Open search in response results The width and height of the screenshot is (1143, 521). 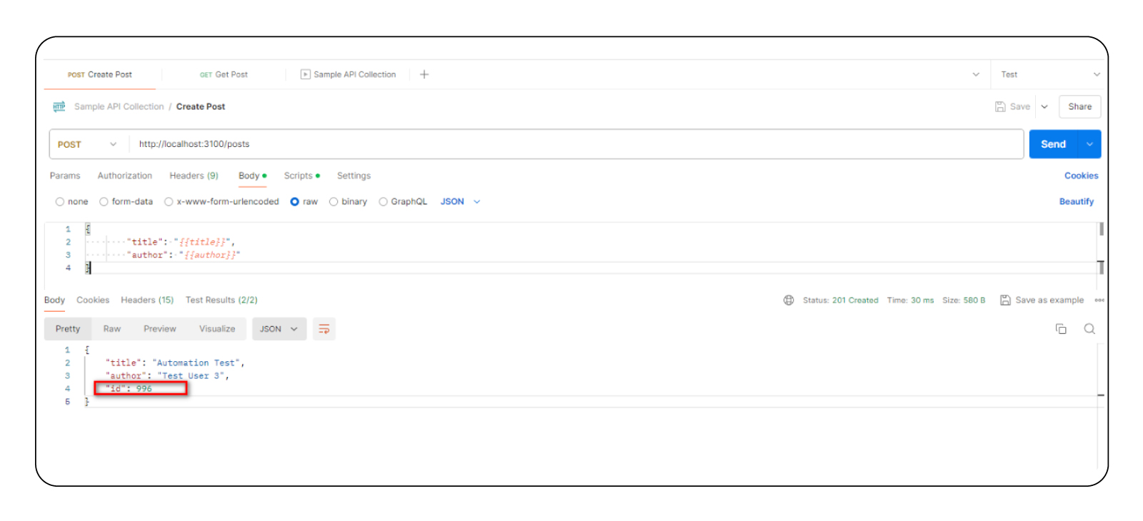tap(1089, 328)
